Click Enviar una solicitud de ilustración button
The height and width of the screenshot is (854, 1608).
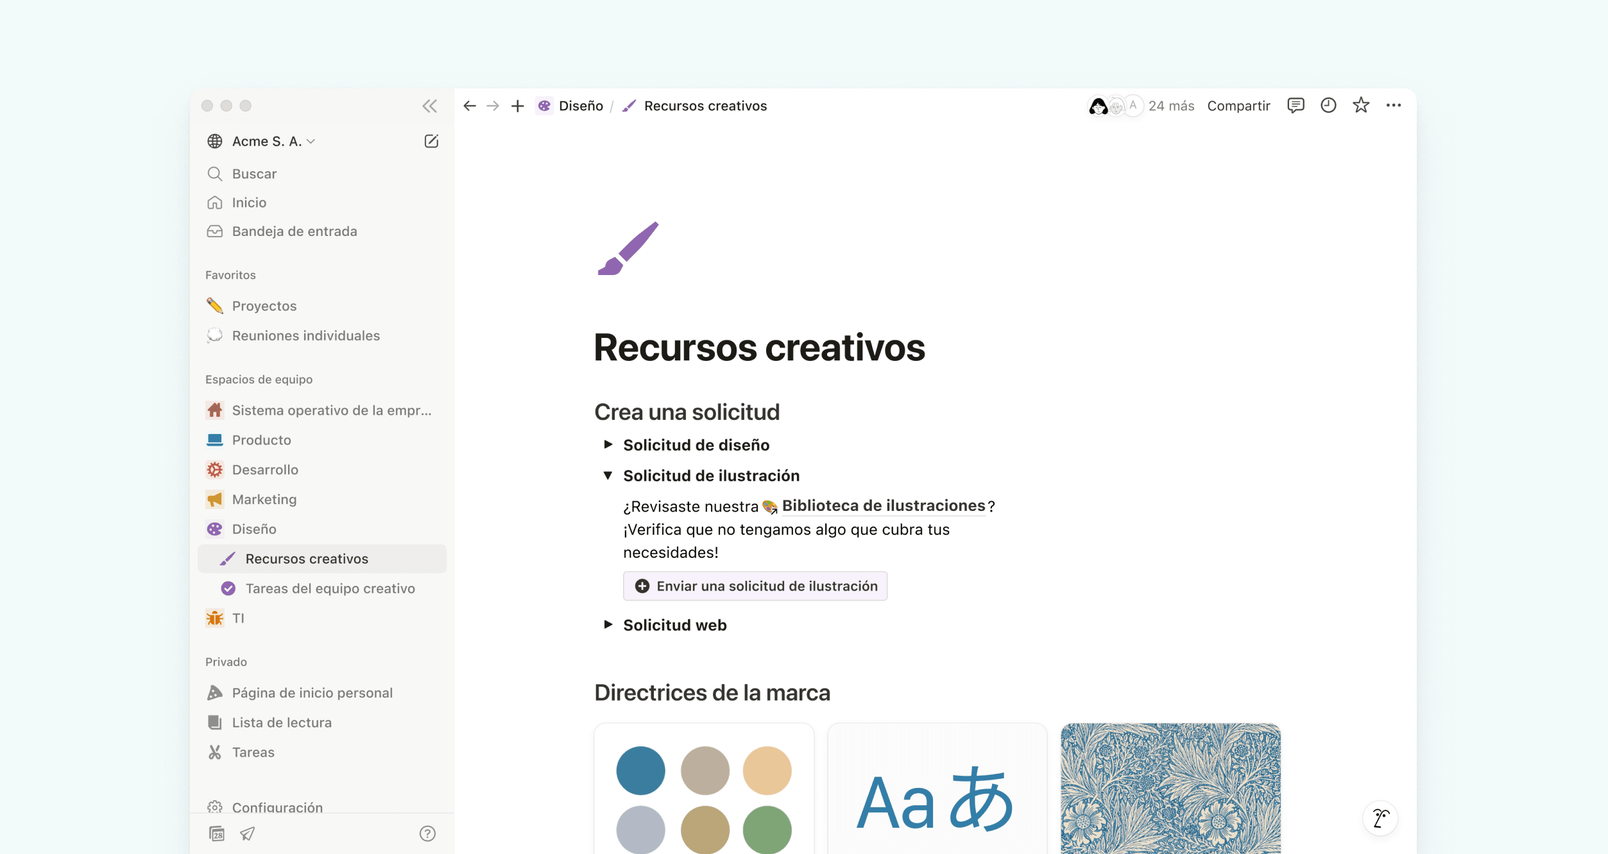[x=755, y=586]
